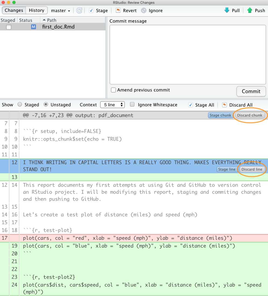Screen dimensions: 268x296
Task: Toggle Ignore Whitespace checkbox
Action: 132,104
